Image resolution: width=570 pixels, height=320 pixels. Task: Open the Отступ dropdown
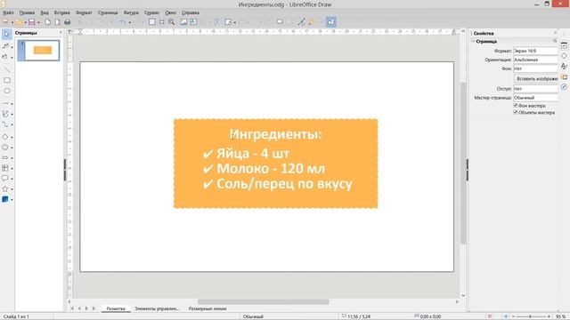pos(535,89)
